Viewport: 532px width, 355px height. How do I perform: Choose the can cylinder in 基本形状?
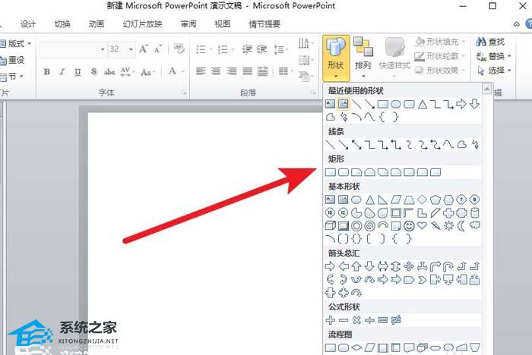[x=475, y=213]
